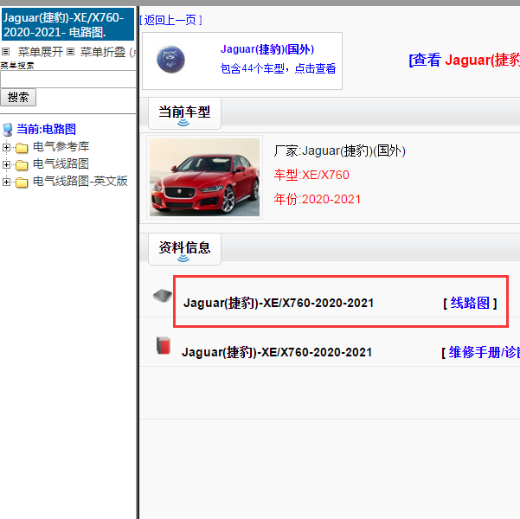Click the 当前:电路图 heading
This screenshot has height=519, width=520.
pyautogui.click(x=46, y=129)
